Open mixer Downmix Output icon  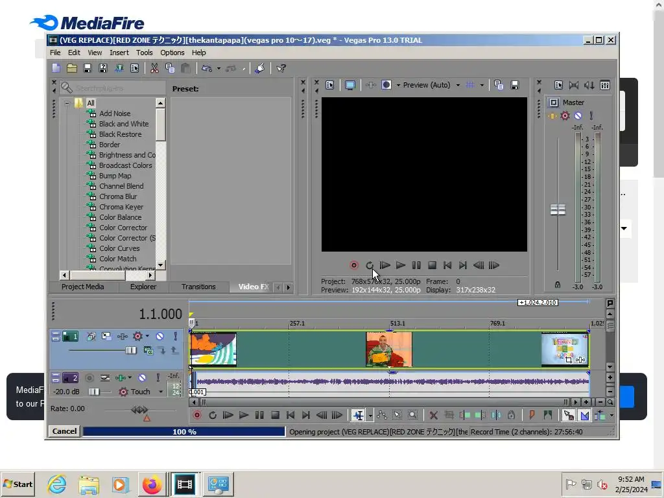click(574, 85)
